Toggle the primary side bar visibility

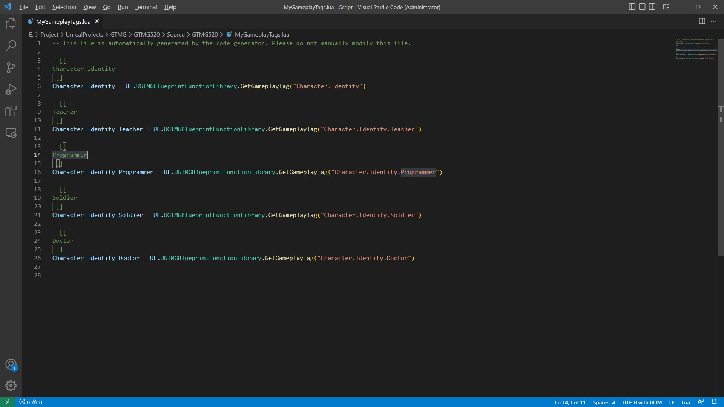coord(632,7)
